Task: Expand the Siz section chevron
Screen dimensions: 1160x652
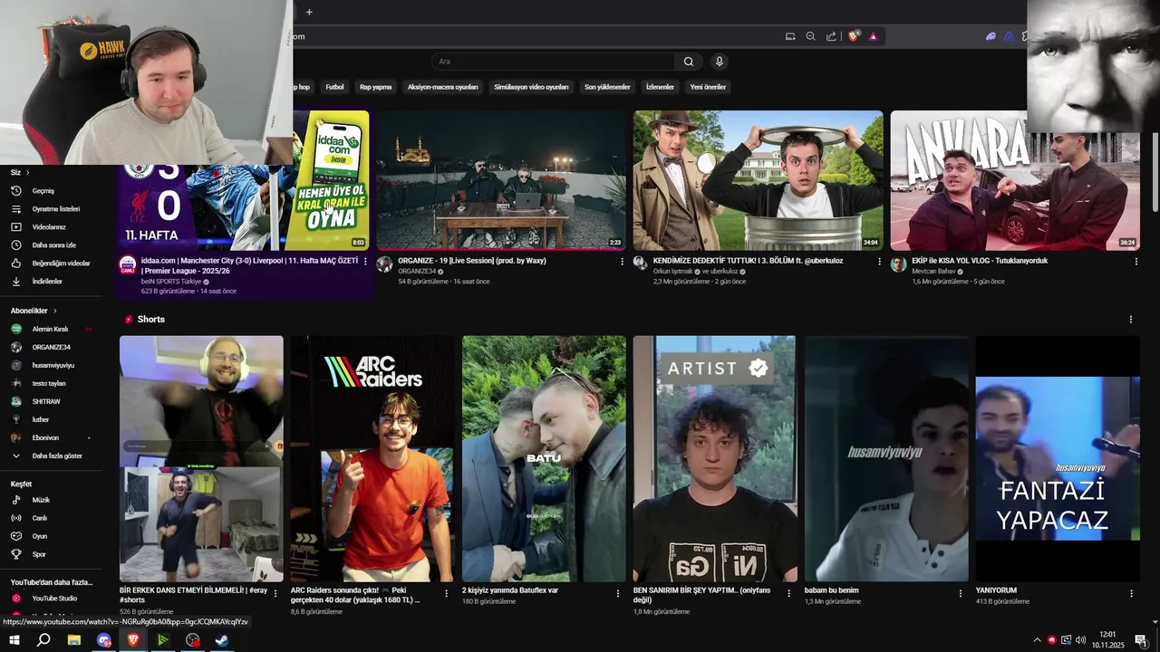Action: point(27,172)
